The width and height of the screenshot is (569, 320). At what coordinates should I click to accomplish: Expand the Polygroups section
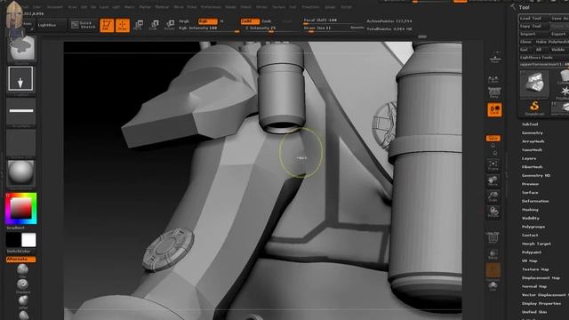533,227
